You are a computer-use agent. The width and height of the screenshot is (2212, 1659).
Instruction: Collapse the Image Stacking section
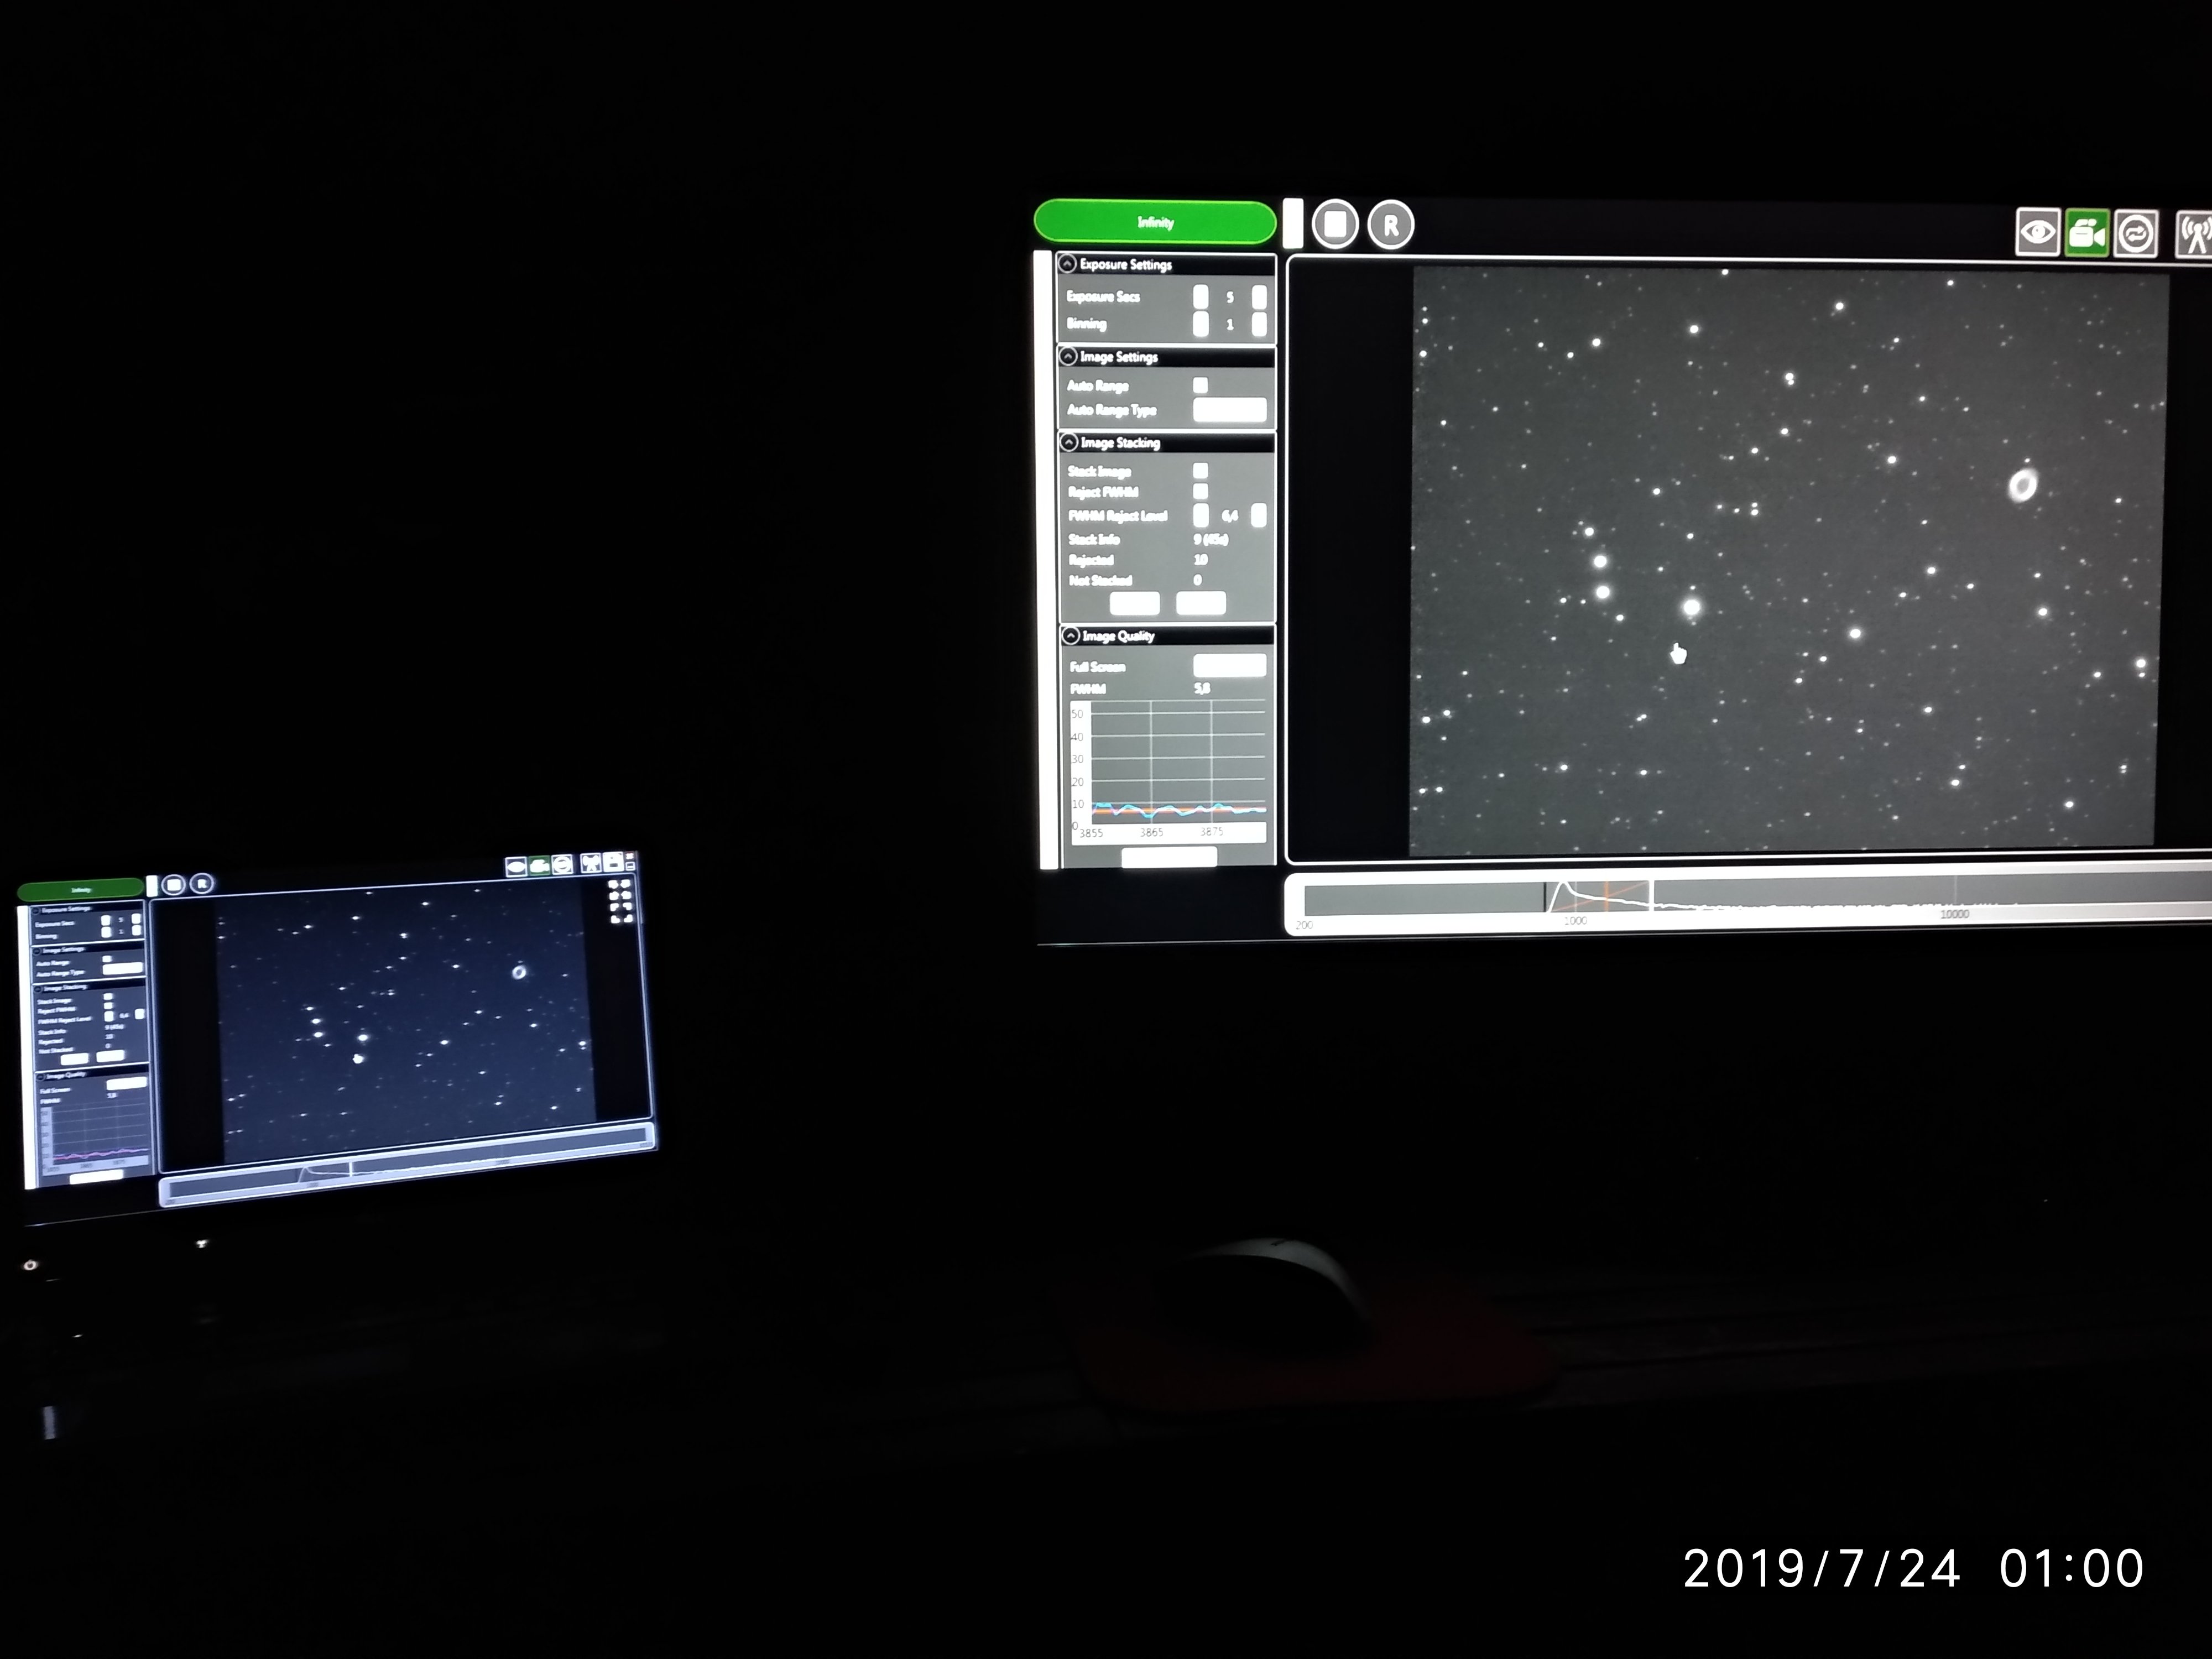click(1069, 442)
